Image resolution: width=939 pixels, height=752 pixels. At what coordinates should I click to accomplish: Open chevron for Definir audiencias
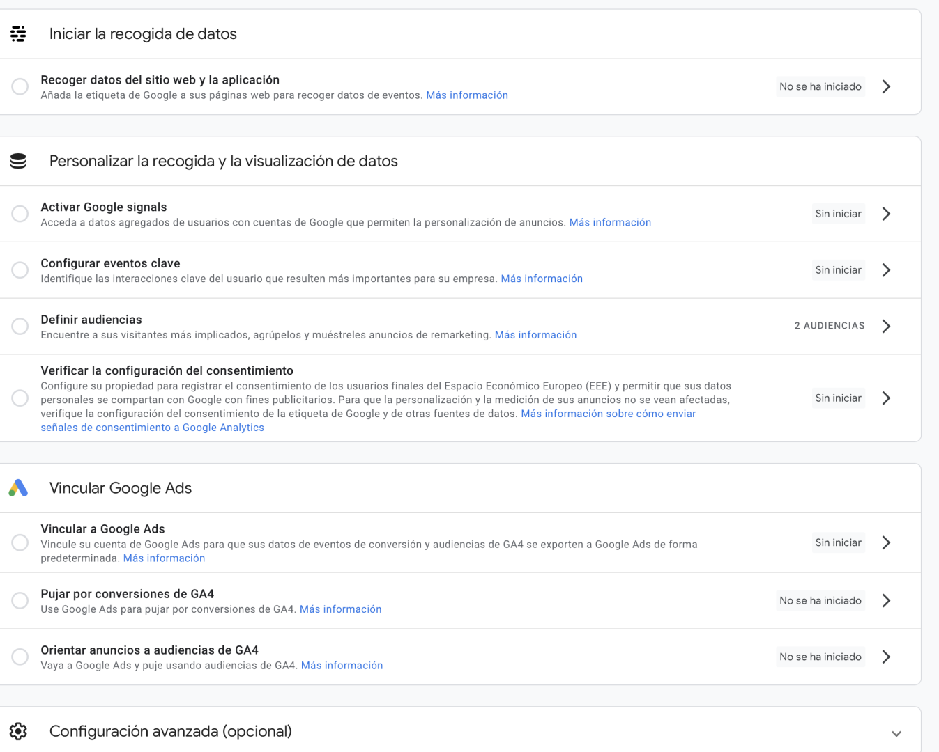click(886, 326)
